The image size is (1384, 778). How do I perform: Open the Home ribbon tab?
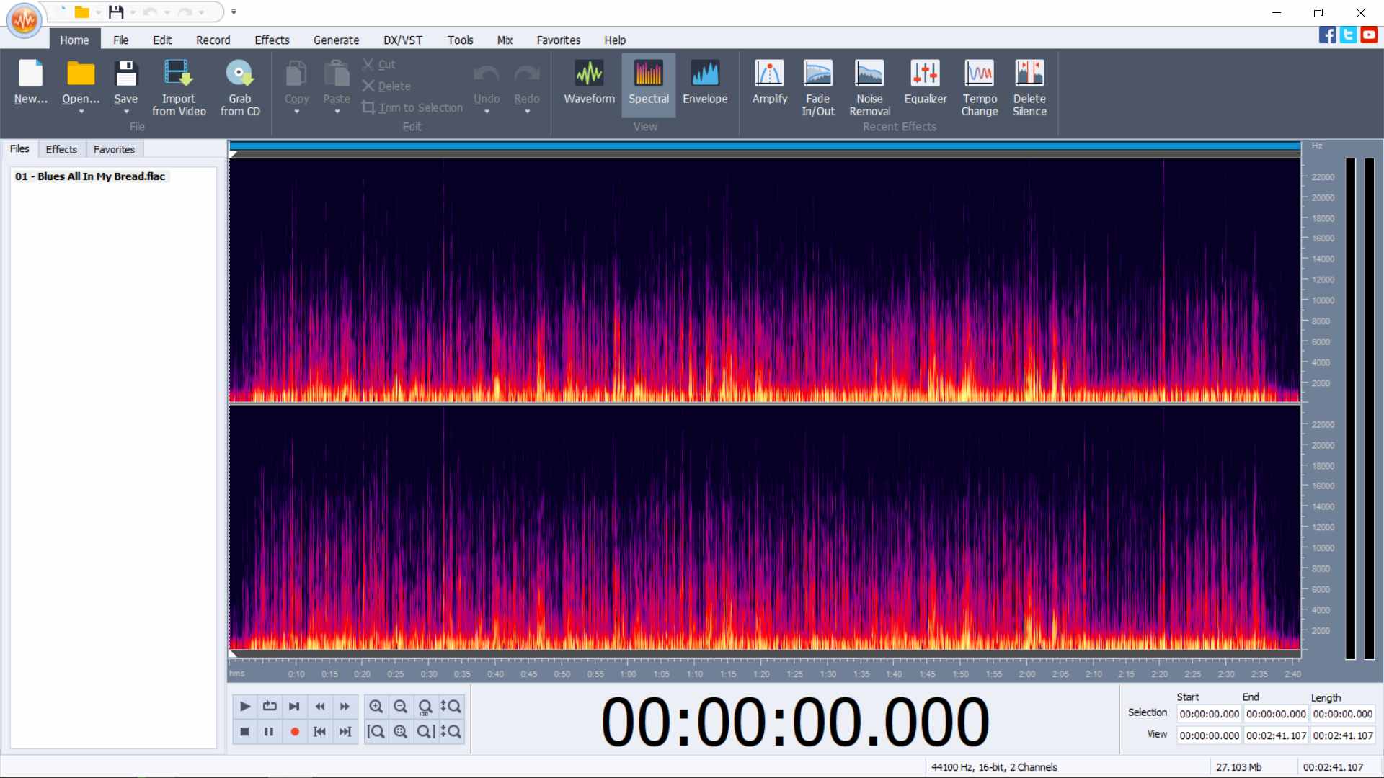click(x=74, y=40)
